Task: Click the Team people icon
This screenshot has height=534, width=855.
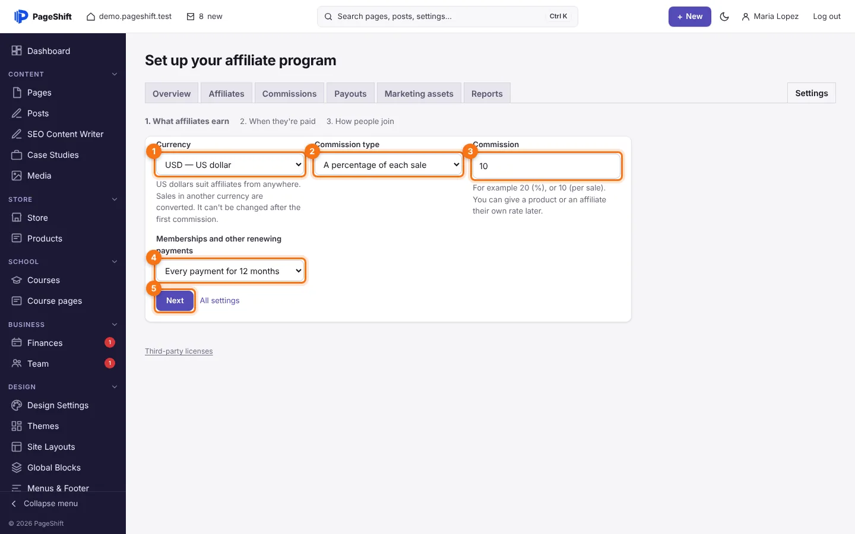Action: [17, 364]
